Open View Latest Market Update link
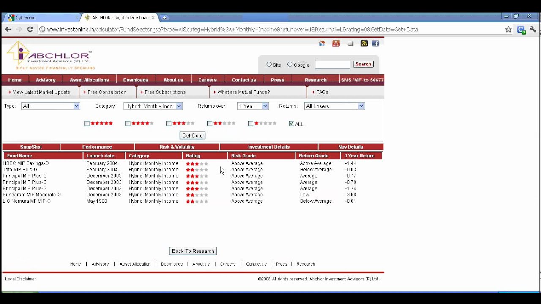 click(x=41, y=92)
